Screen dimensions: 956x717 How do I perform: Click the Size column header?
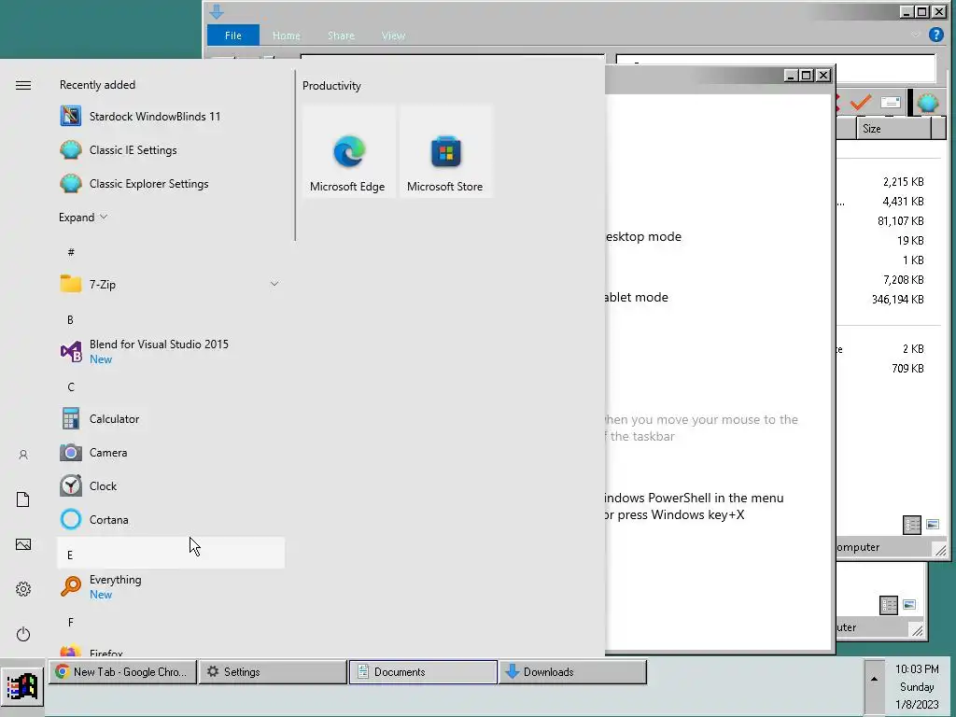pos(893,129)
